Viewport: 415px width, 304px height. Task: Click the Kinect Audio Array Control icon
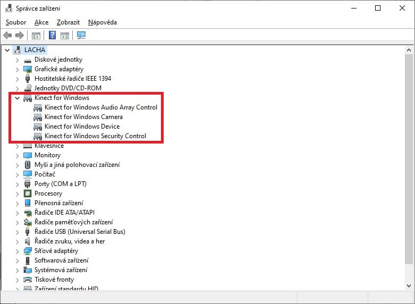point(38,107)
